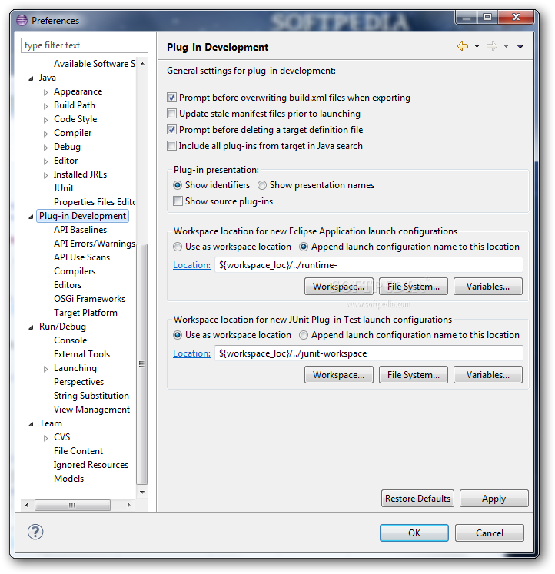Screen dimensions: 555x574
Task: Click Variables... button under runtime location
Action: click(x=488, y=287)
